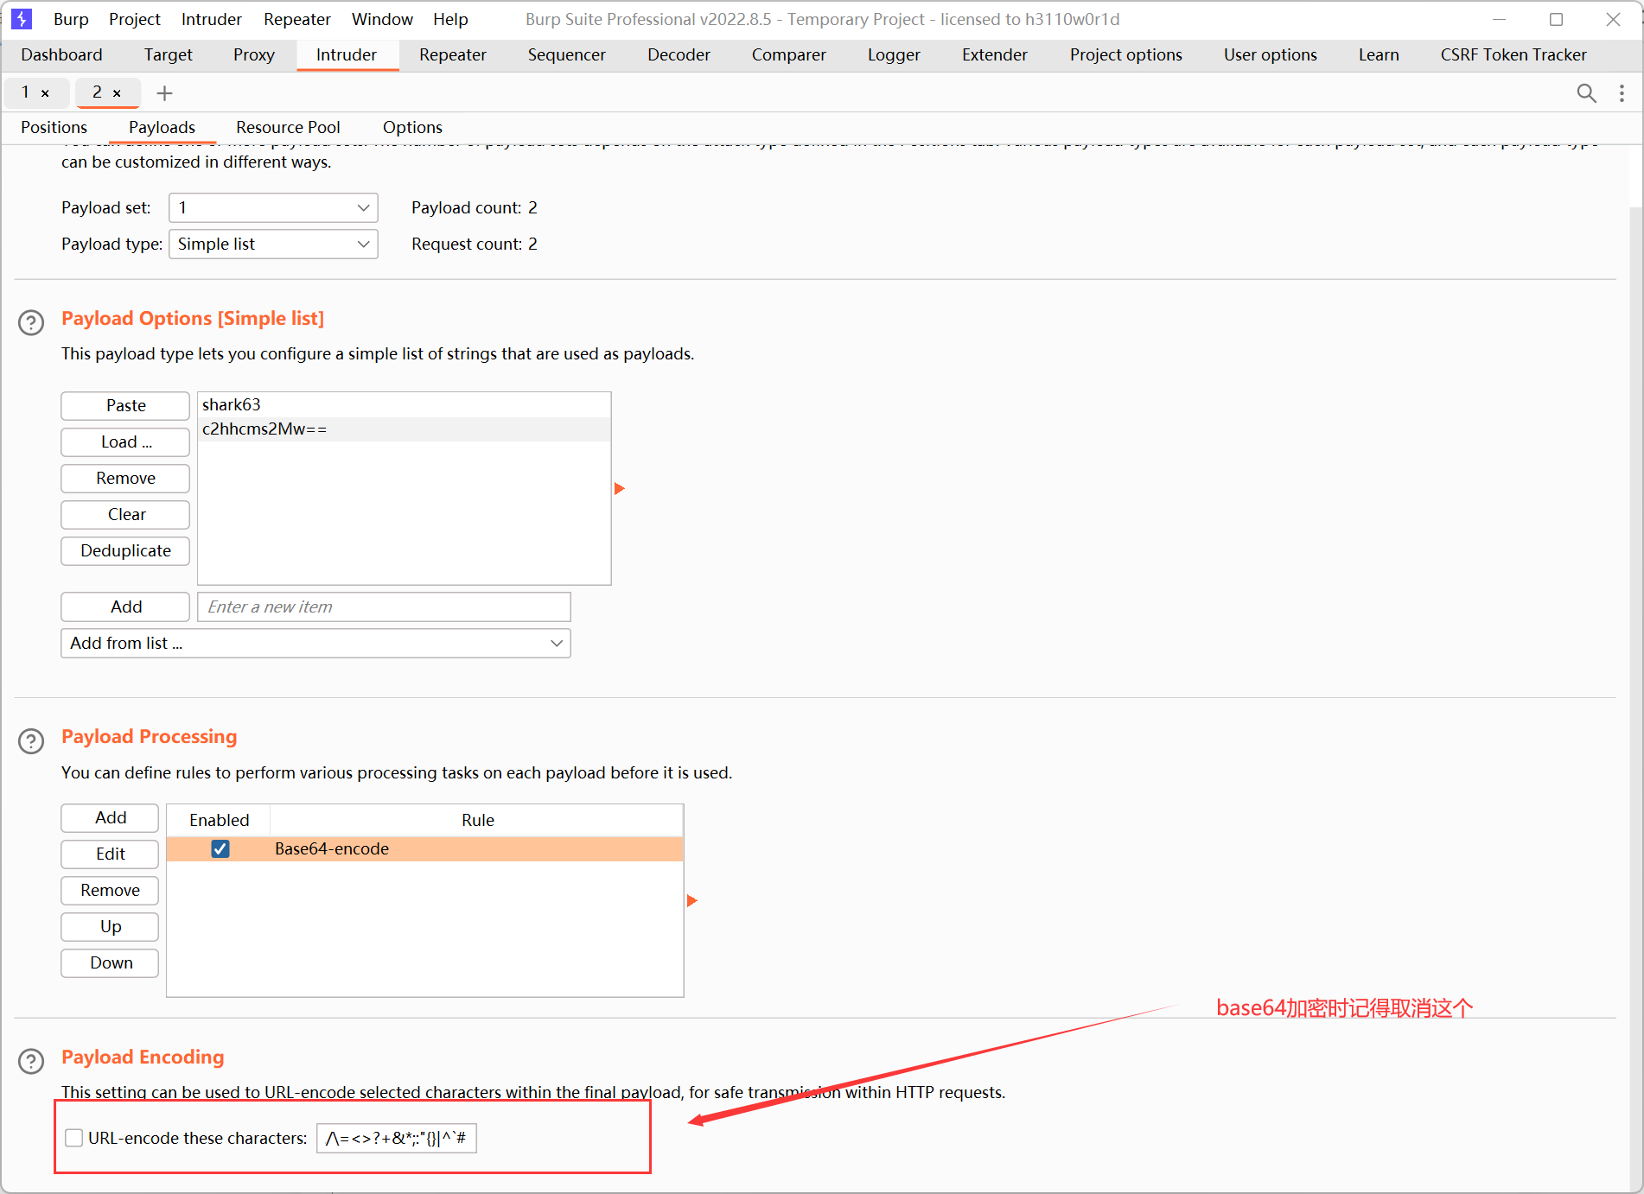Open the Burp menu
The image size is (1644, 1194).
coord(71,19)
